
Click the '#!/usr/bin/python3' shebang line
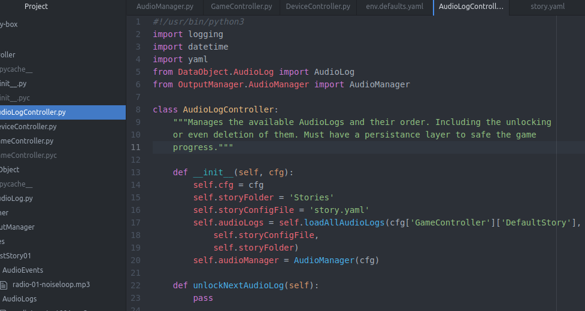coord(198,22)
